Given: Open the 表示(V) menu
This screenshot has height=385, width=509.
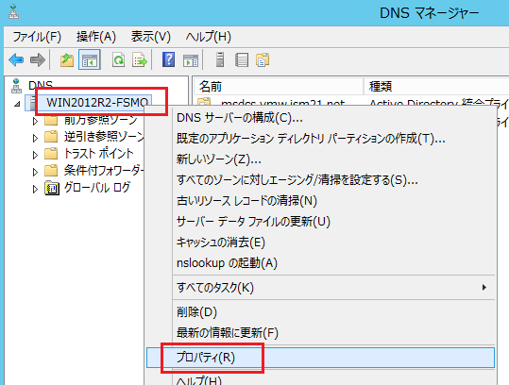Looking at the screenshot, I should (151, 37).
